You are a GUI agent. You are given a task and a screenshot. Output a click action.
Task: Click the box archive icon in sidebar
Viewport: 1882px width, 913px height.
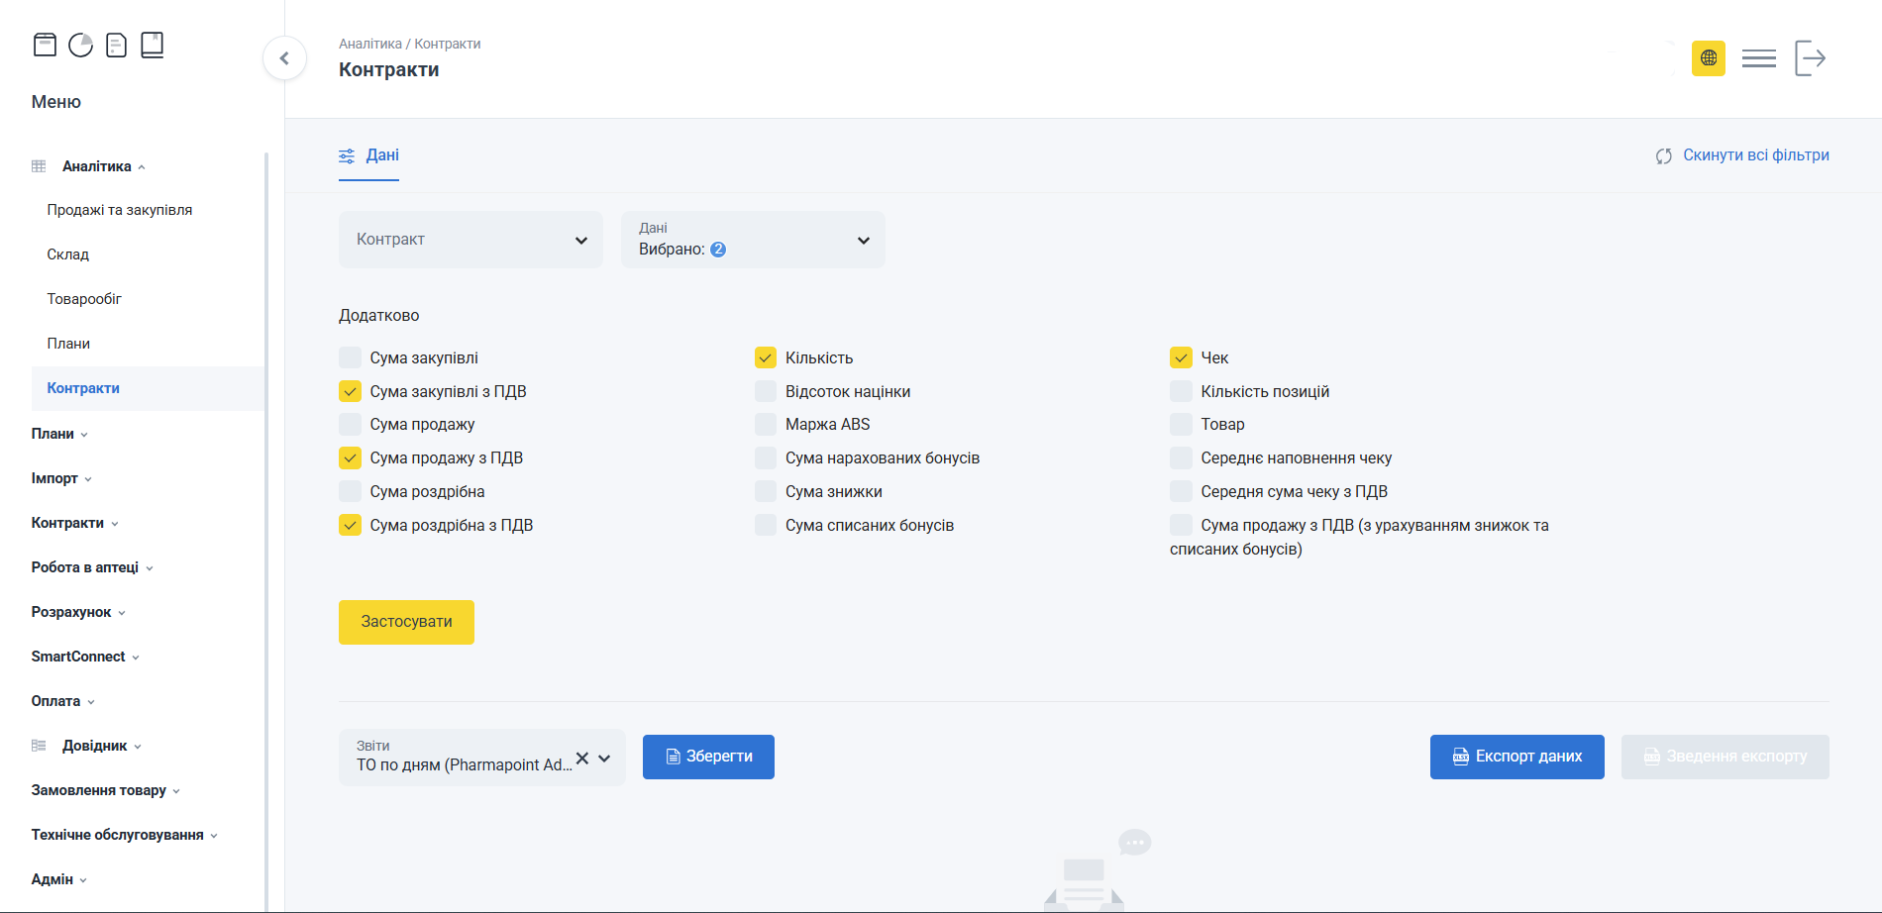45,45
